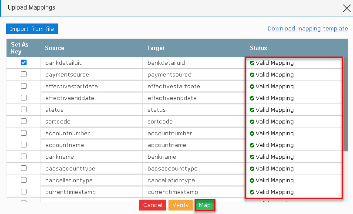Screen dimensions: 353x214
Task: Click valid mapping check icon for bacsaccounttype
Action: coord(252,168)
